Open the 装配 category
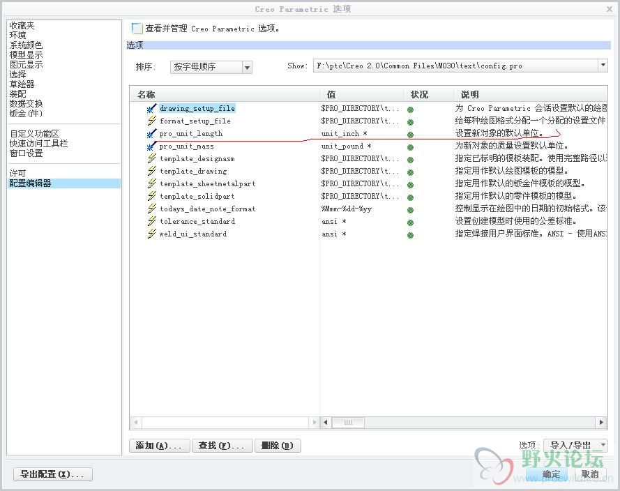Screen dimensions: 620x491 pyautogui.click(x=18, y=93)
